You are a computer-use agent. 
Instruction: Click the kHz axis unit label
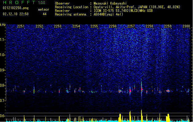(3, 25)
